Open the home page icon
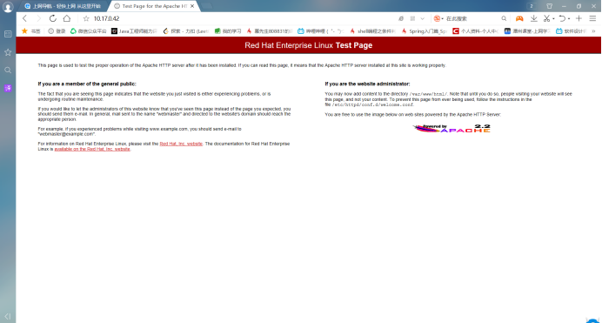602x323 pixels. click(67, 18)
